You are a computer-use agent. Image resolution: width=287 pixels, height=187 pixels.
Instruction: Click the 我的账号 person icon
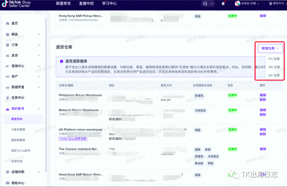[7, 108]
